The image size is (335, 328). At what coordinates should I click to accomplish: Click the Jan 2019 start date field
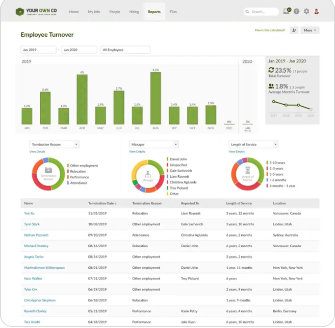(x=38, y=50)
